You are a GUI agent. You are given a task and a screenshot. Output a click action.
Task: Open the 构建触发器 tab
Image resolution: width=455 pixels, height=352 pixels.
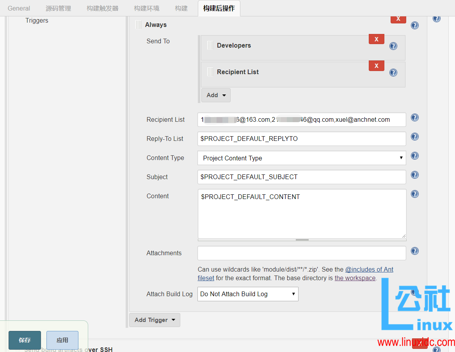102,8
